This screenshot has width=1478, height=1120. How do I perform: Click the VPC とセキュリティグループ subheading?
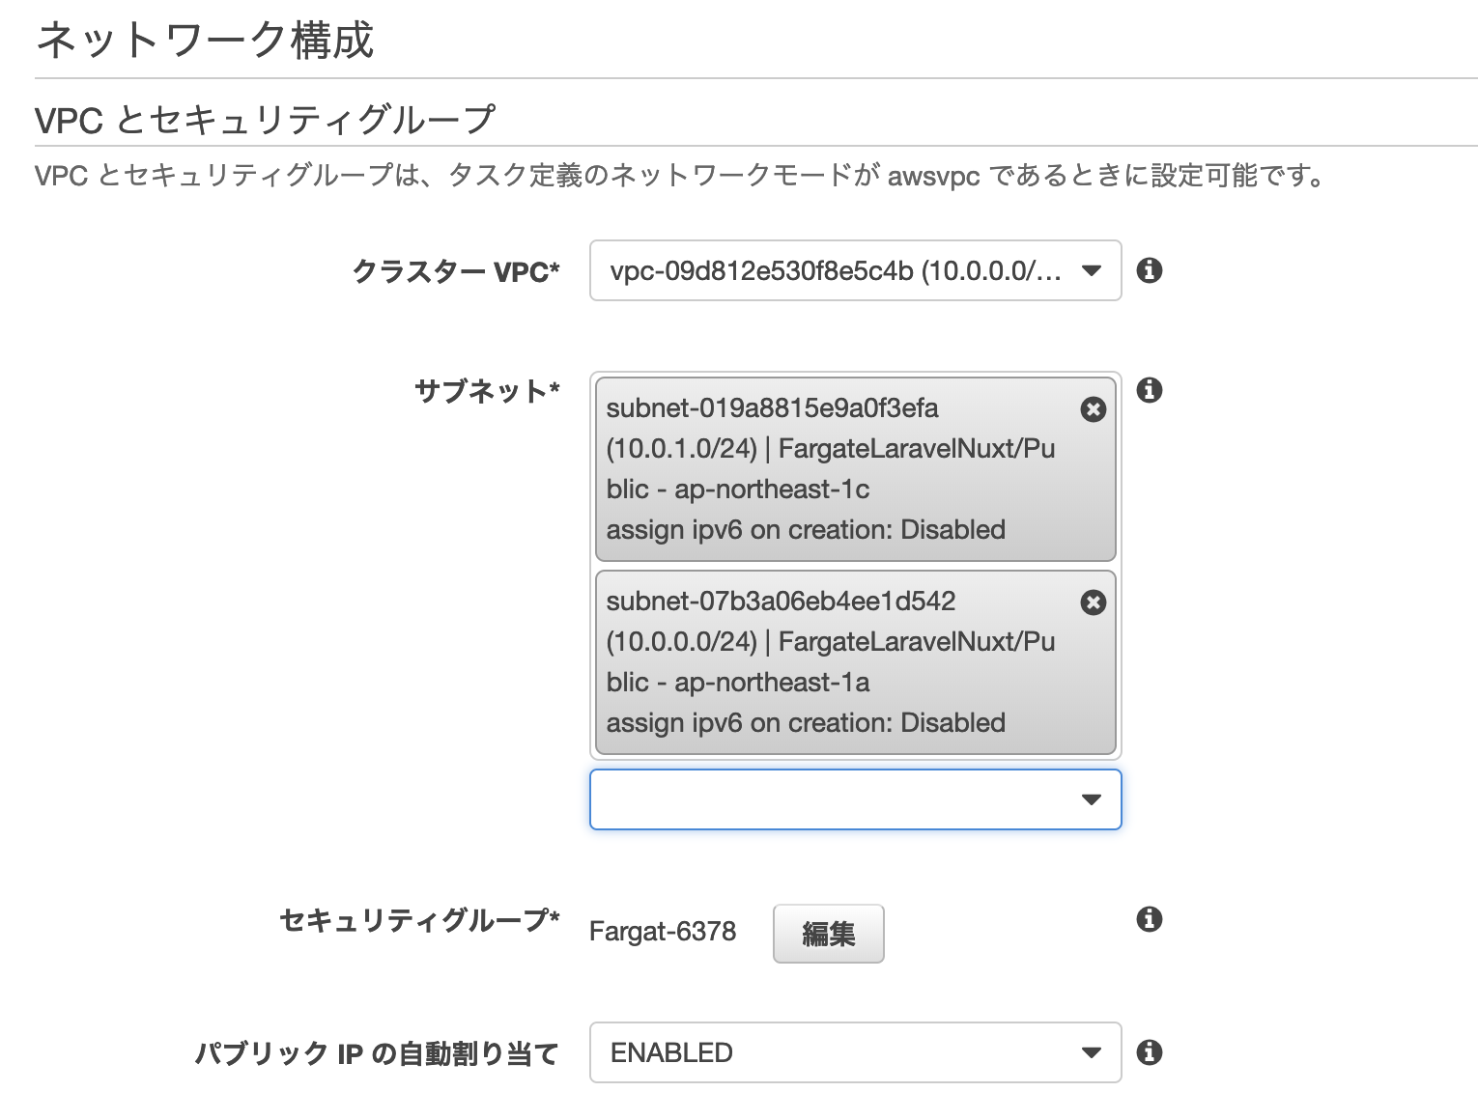tap(265, 120)
